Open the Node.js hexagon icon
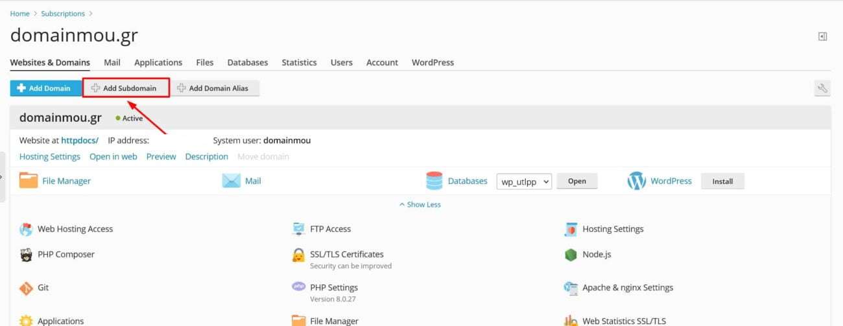843x326 pixels. tap(571, 255)
